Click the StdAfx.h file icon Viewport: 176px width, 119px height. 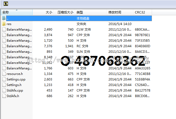(4, 96)
